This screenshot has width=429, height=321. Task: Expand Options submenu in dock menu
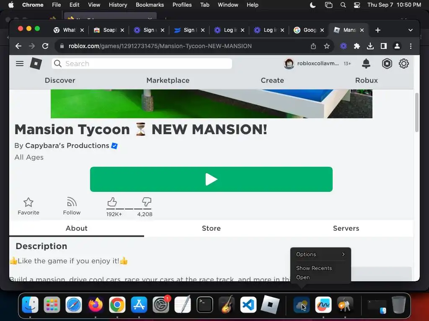coord(320,254)
